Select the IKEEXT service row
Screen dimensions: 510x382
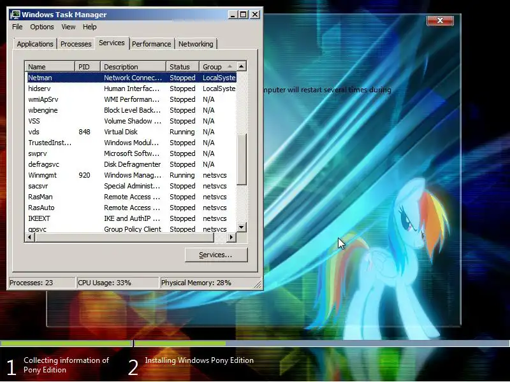tap(131, 218)
